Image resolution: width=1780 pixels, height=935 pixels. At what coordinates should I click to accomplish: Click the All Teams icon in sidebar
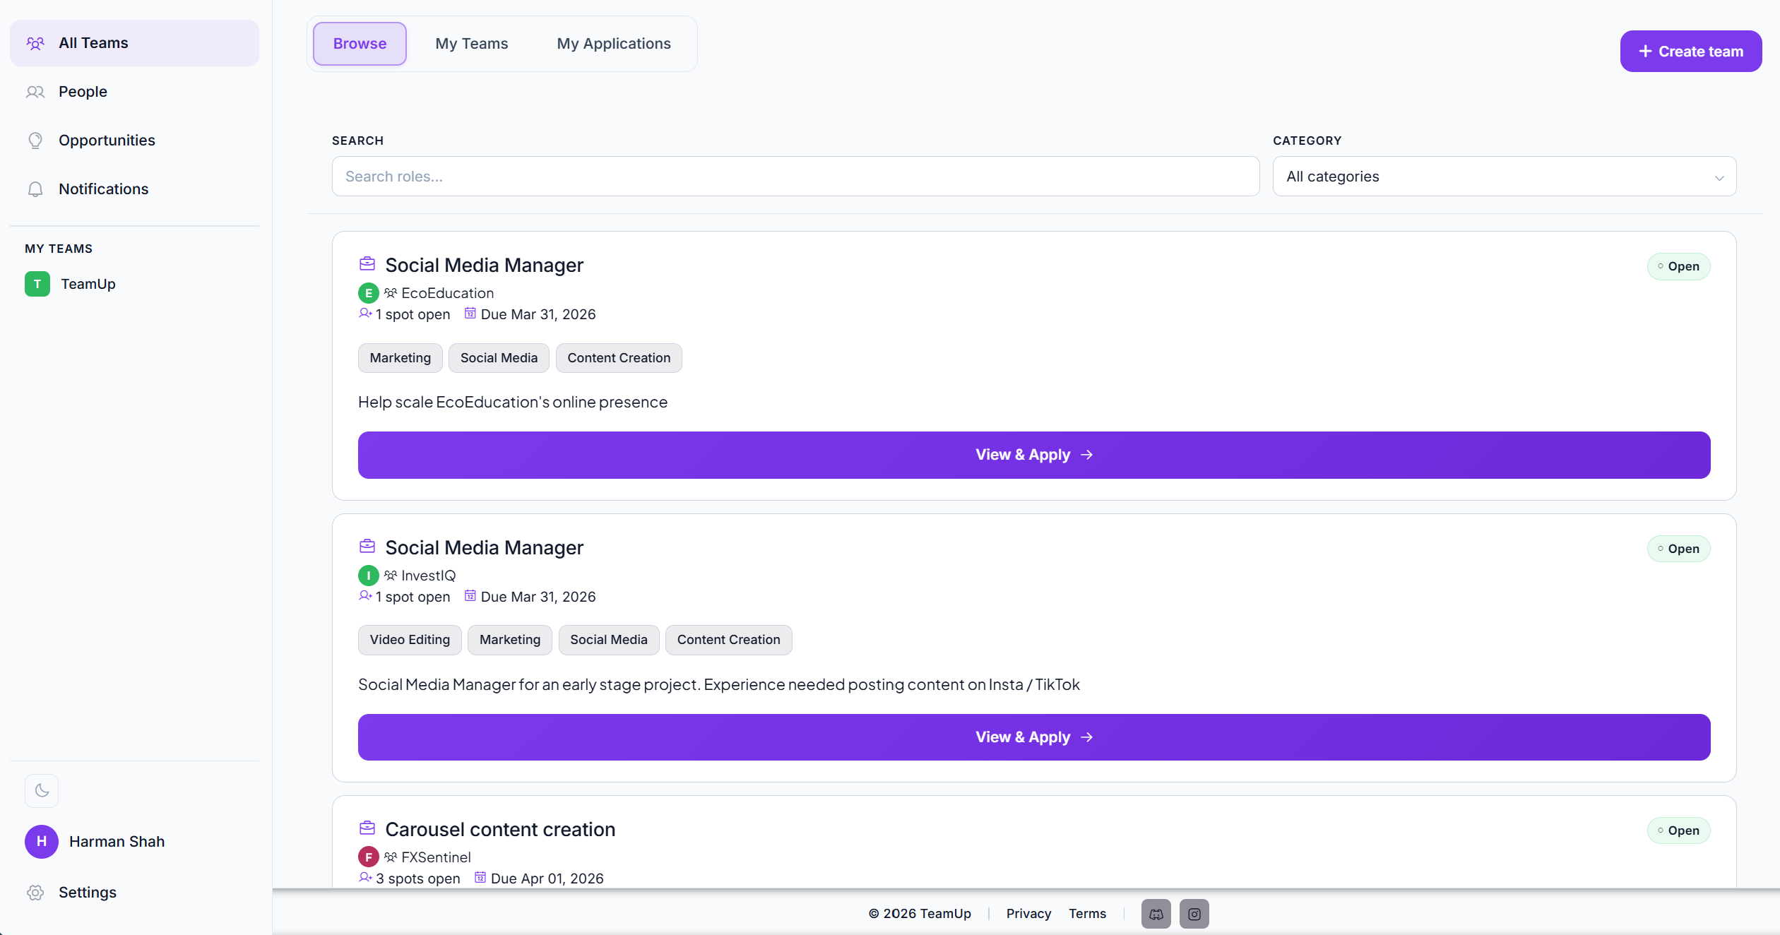pyautogui.click(x=35, y=42)
